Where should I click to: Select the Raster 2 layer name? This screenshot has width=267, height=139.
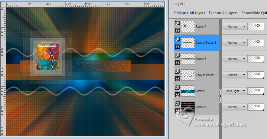[x=201, y=91]
